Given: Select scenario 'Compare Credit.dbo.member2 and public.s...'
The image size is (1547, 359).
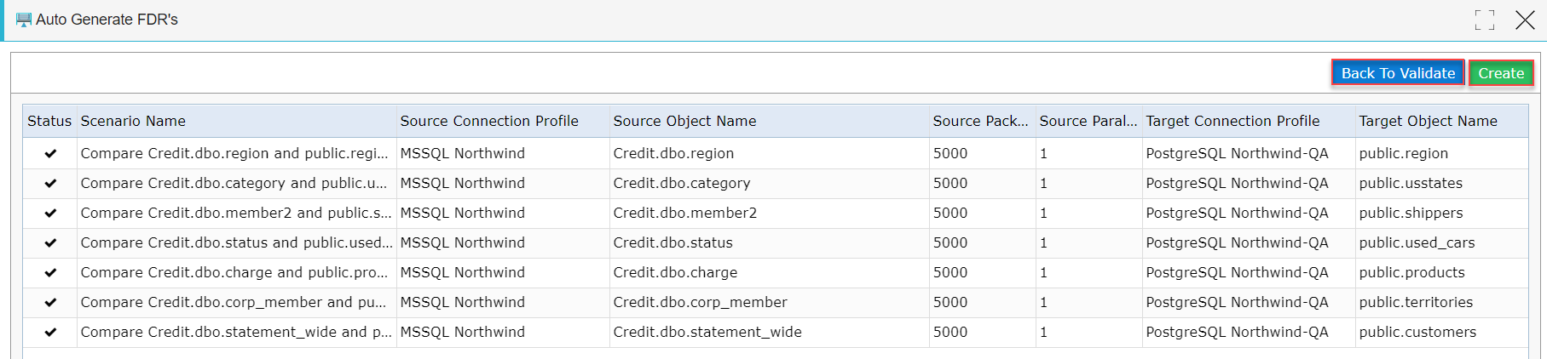Looking at the screenshot, I should click(x=236, y=213).
